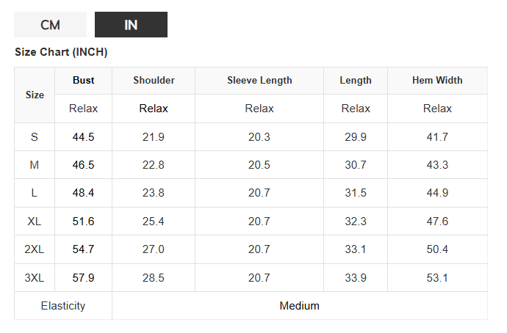Select the 2XL size row label
The width and height of the screenshot is (507, 333).
click(x=35, y=249)
